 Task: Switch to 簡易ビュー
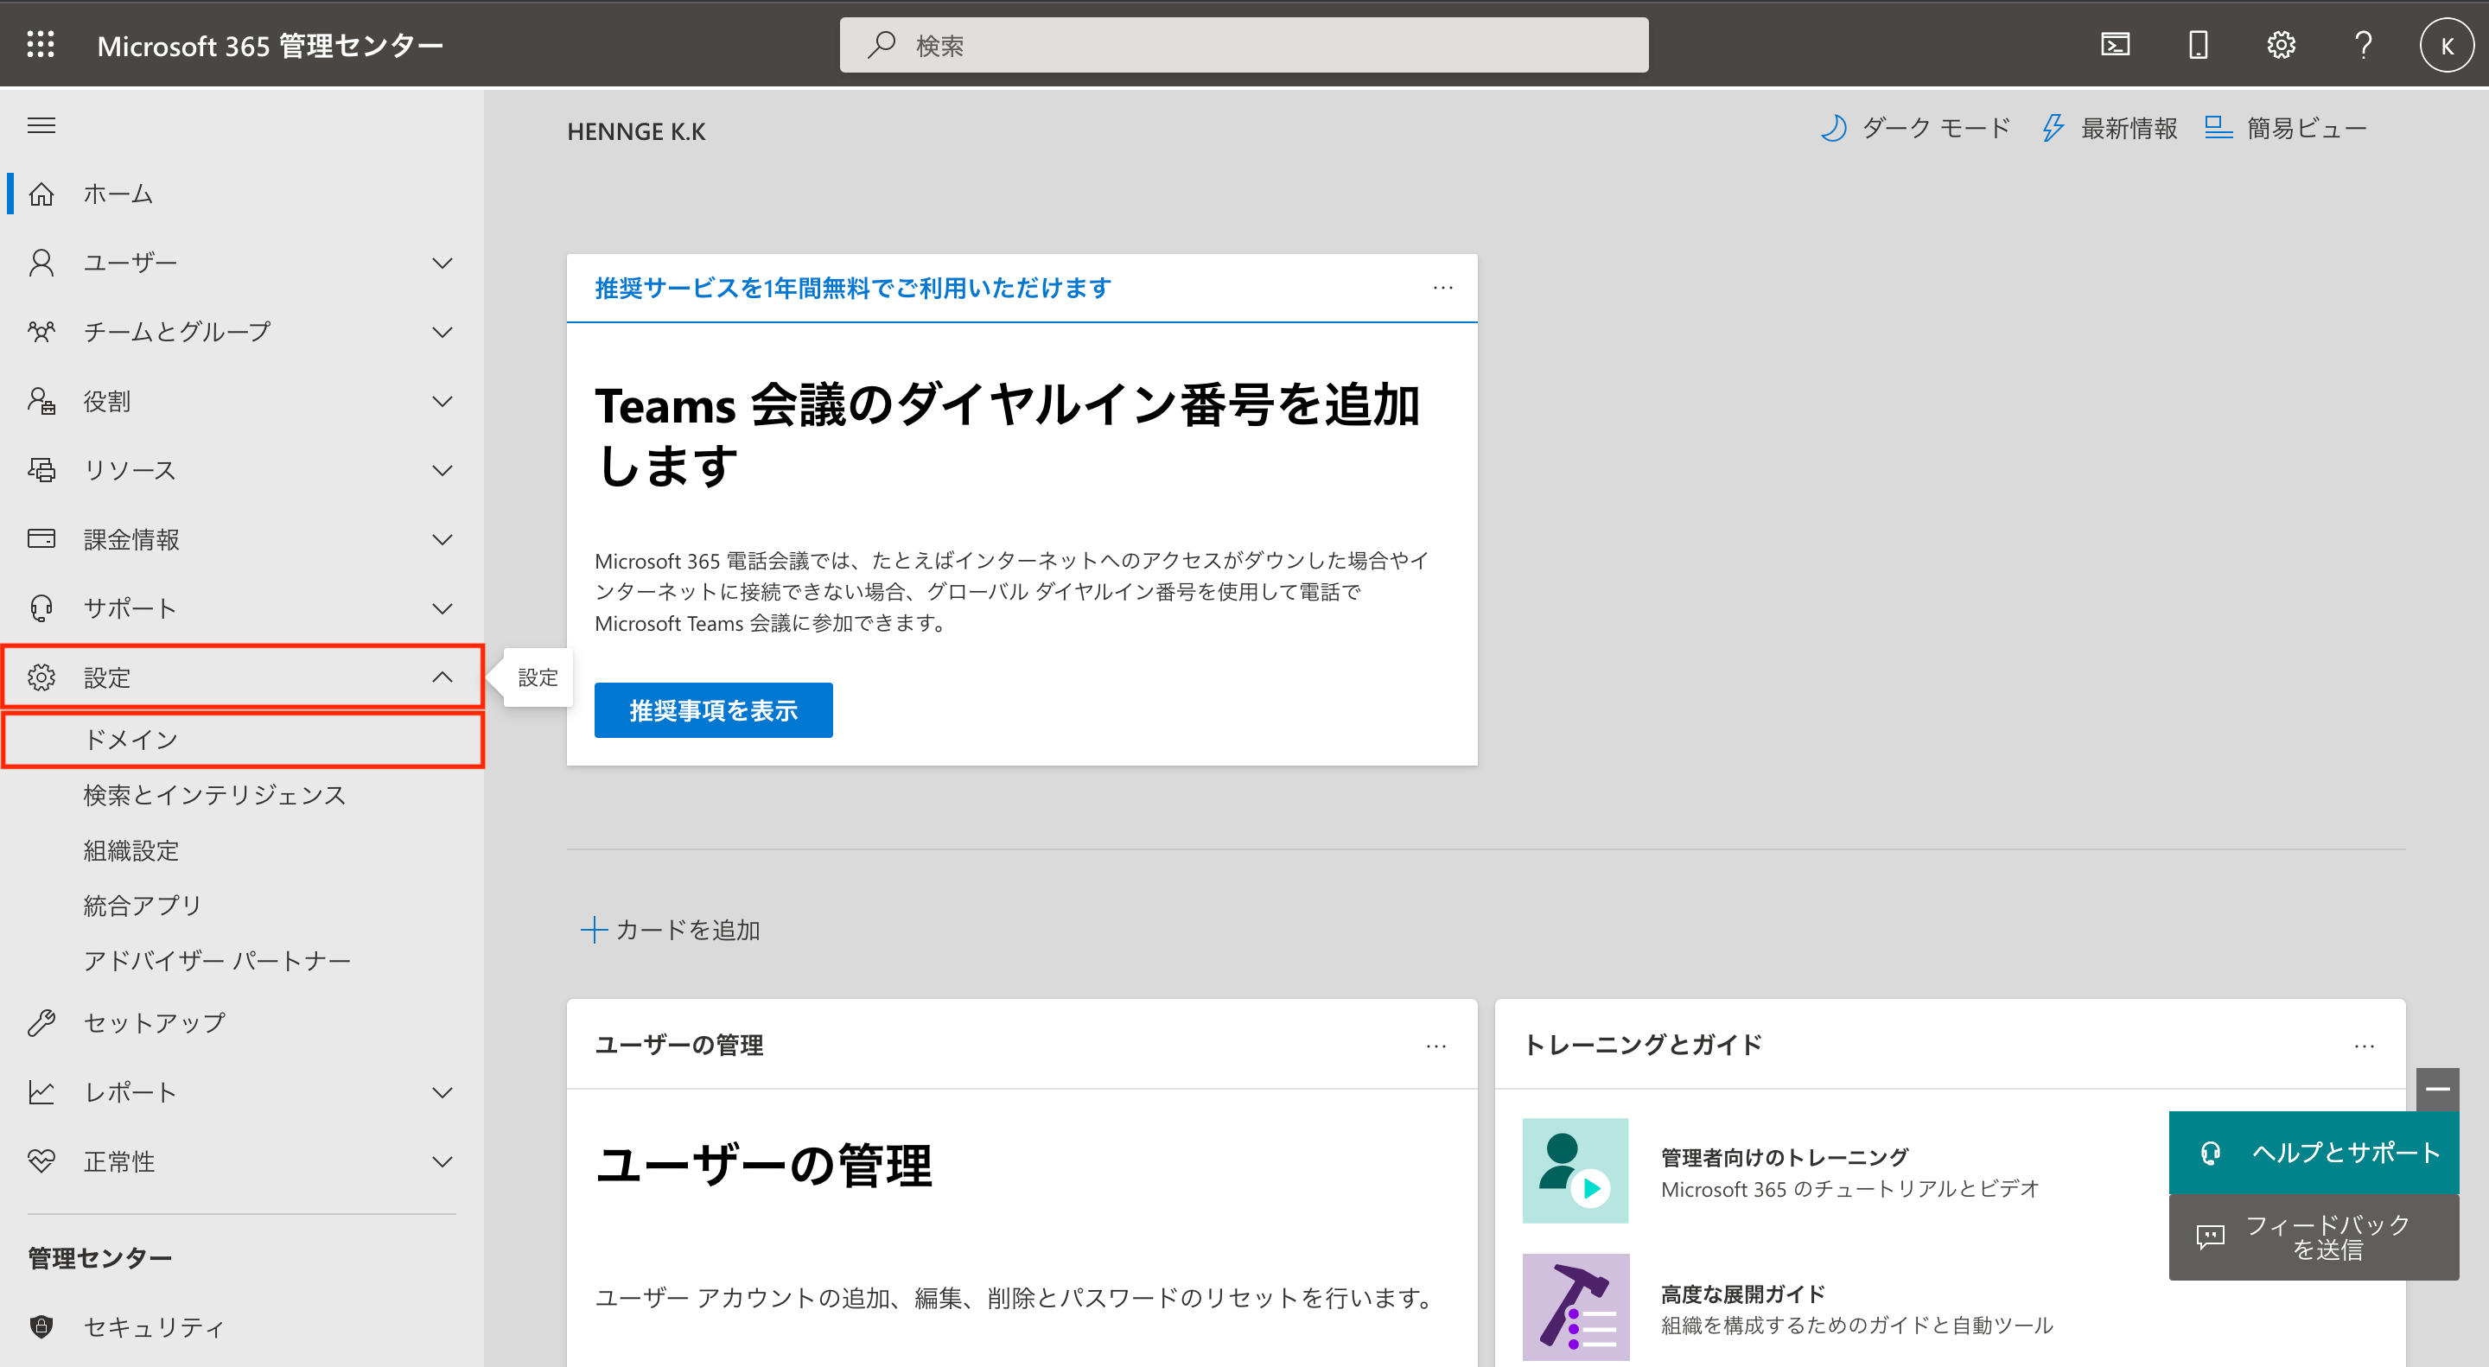(x=2285, y=129)
